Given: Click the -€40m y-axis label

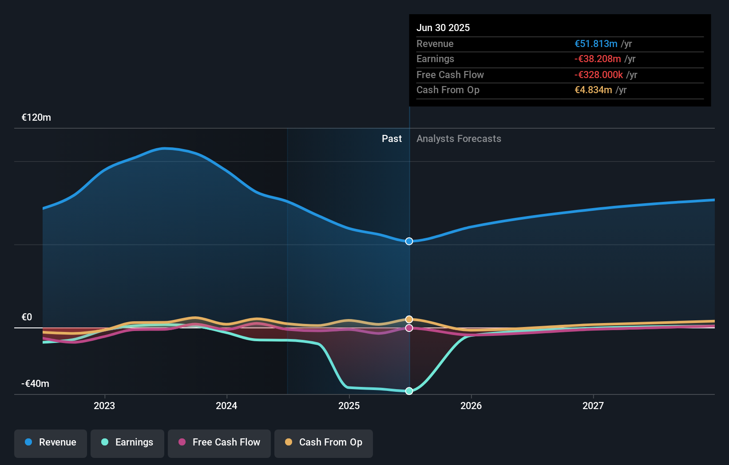Looking at the screenshot, I should [x=36, y=384].
